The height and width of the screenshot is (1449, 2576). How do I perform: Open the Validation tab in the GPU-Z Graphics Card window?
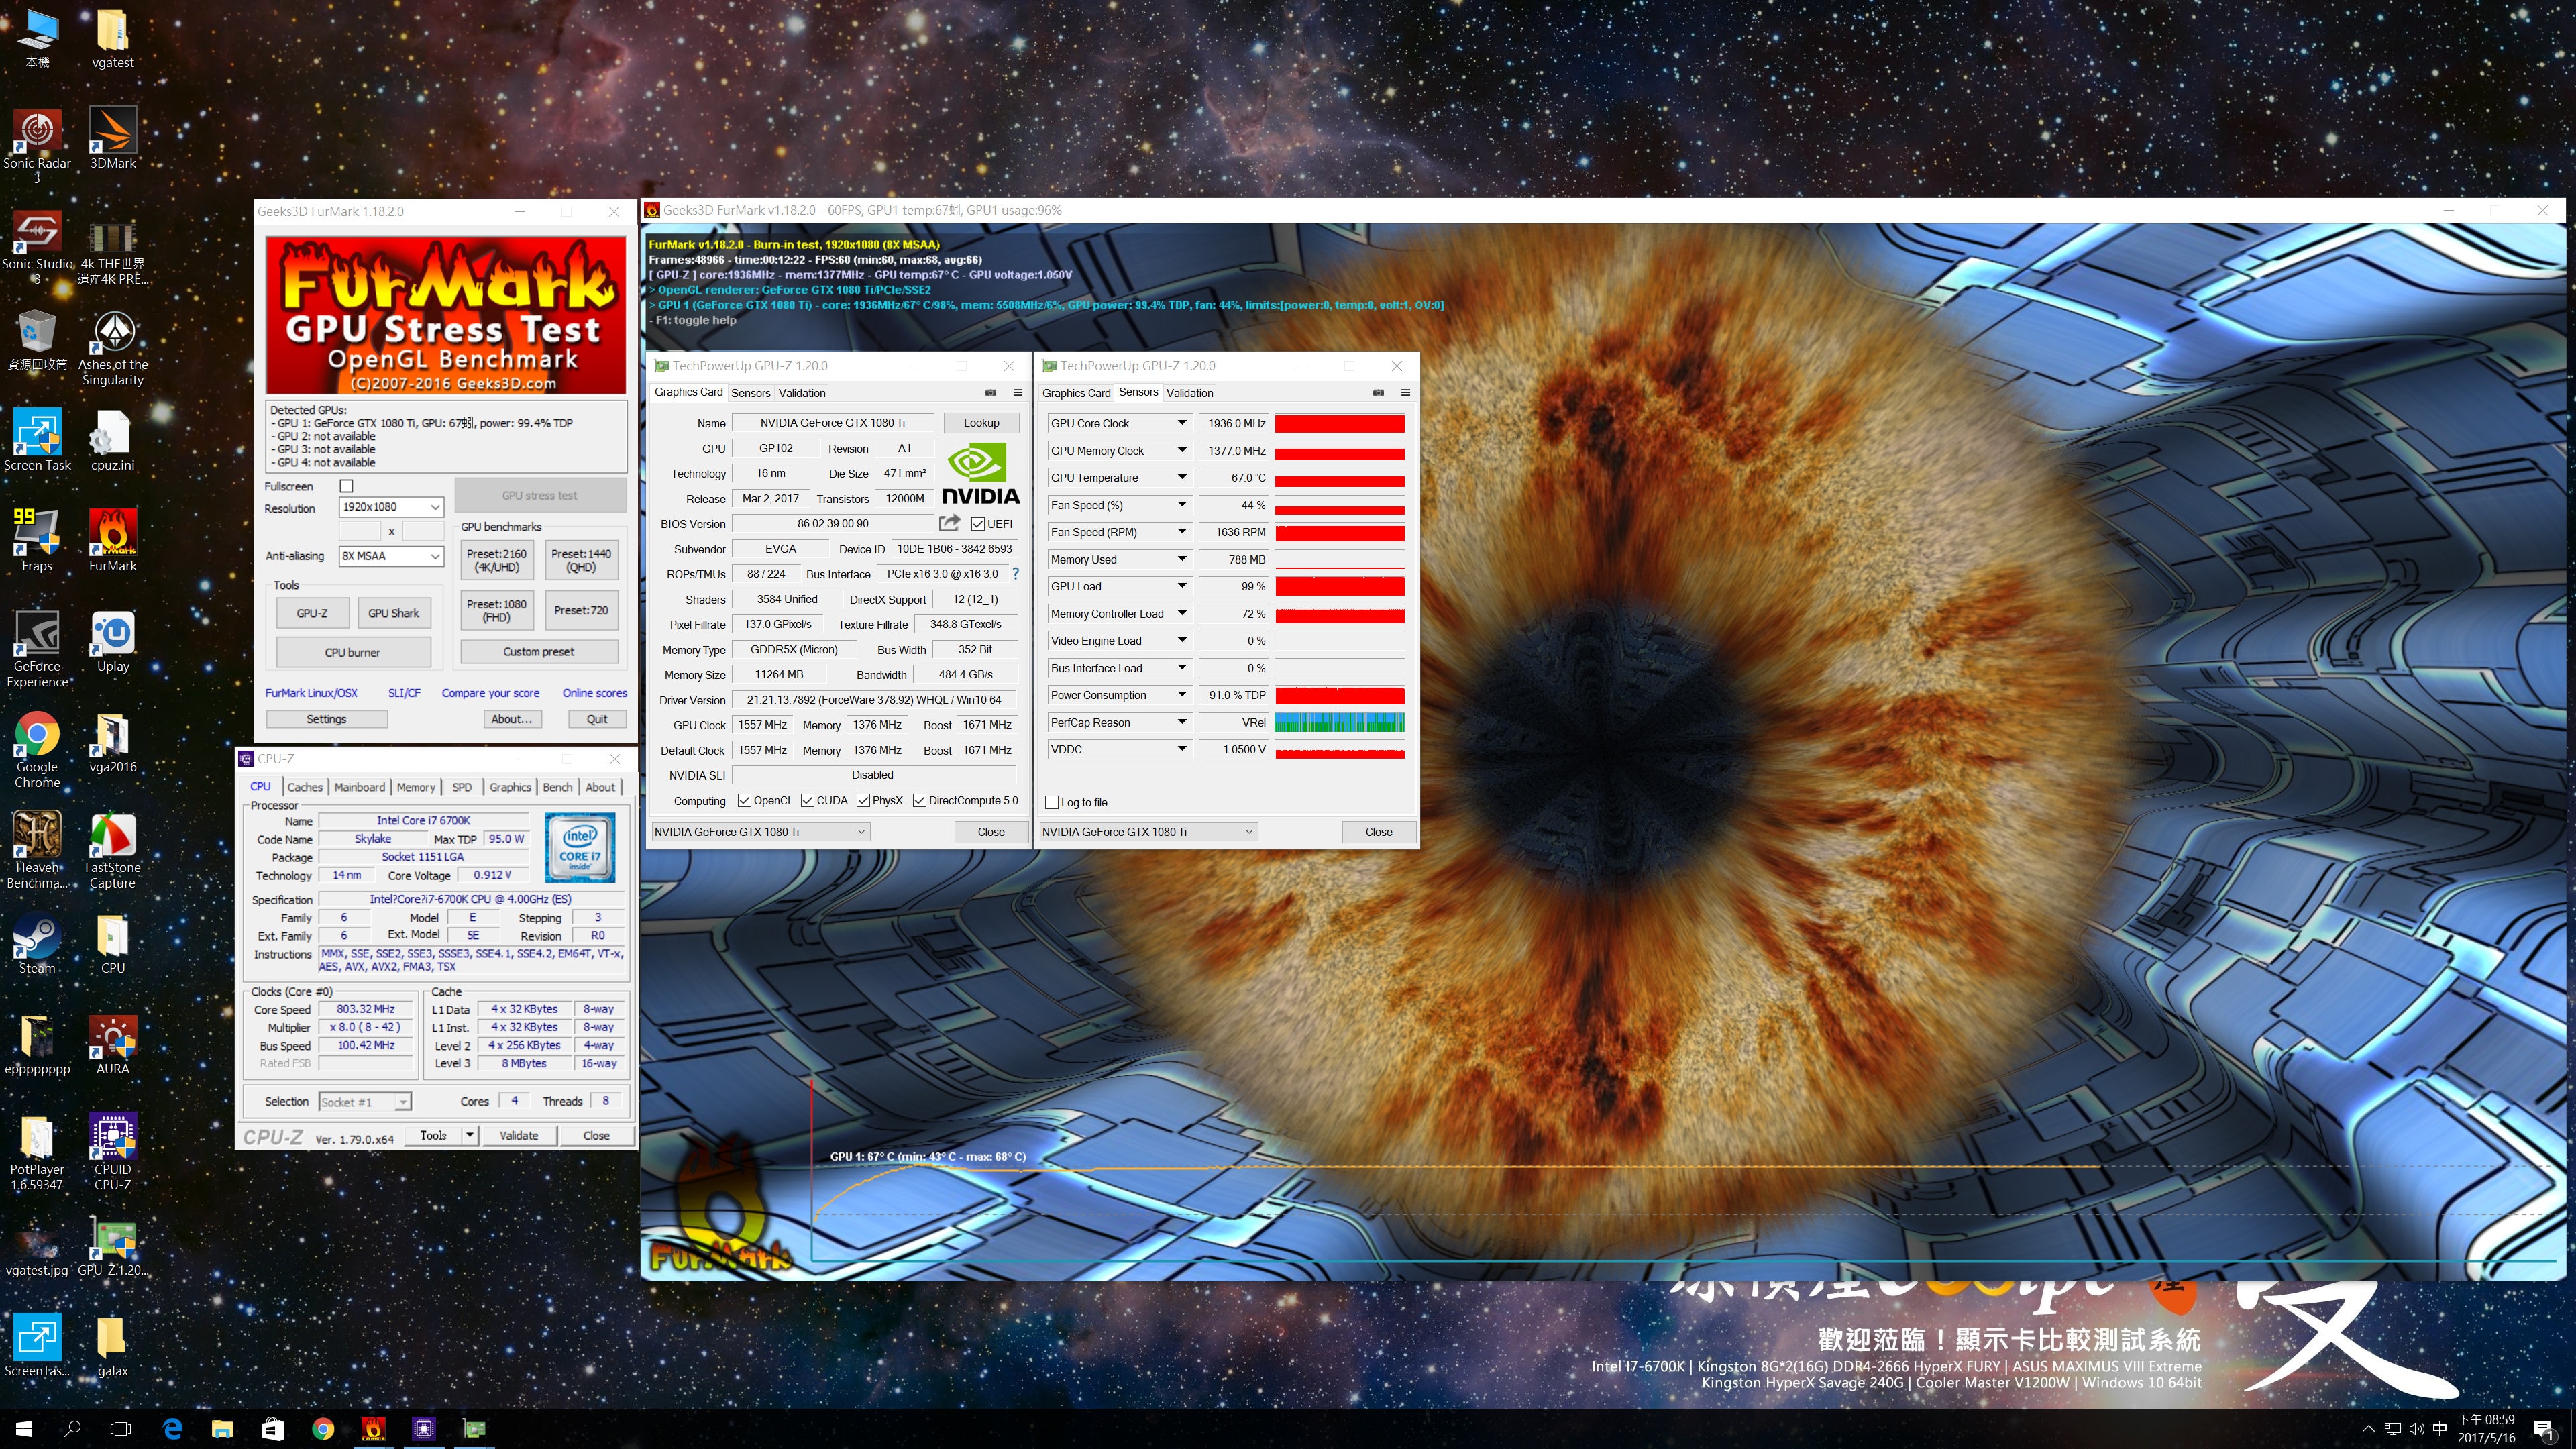coord(802,393)
